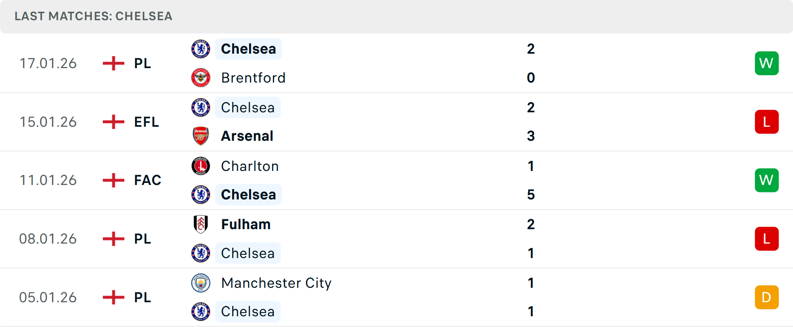The width and height of the screenshot is (793, 327).
Task: Click the red L badge for Arsenal match
Action: pos(767,122)
